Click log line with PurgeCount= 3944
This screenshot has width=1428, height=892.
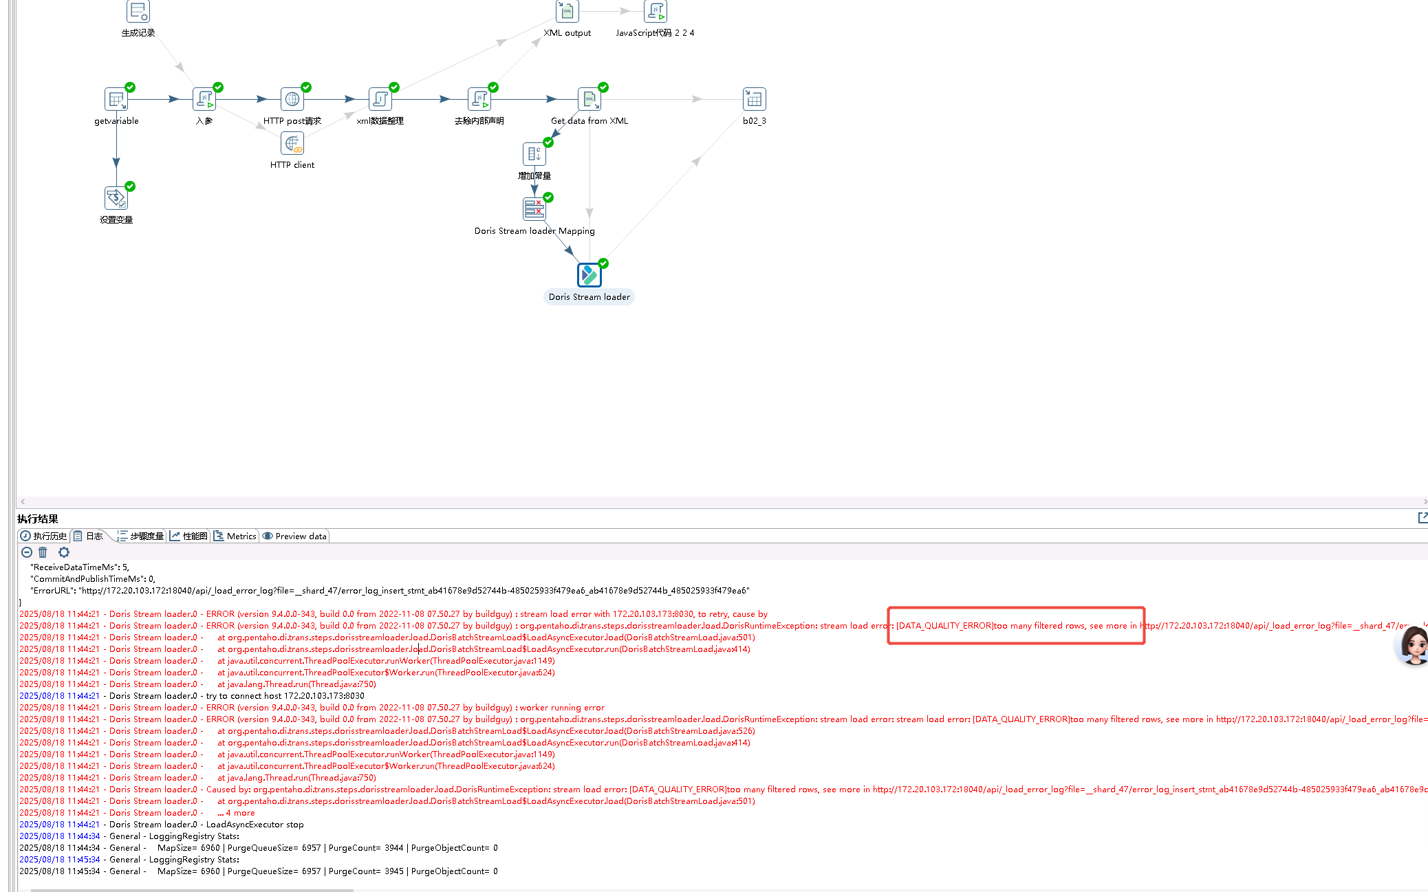(259, 848)
